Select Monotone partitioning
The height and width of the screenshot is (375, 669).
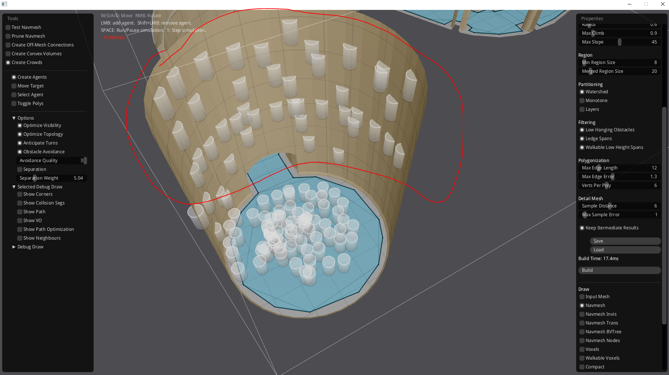(582, 100)
